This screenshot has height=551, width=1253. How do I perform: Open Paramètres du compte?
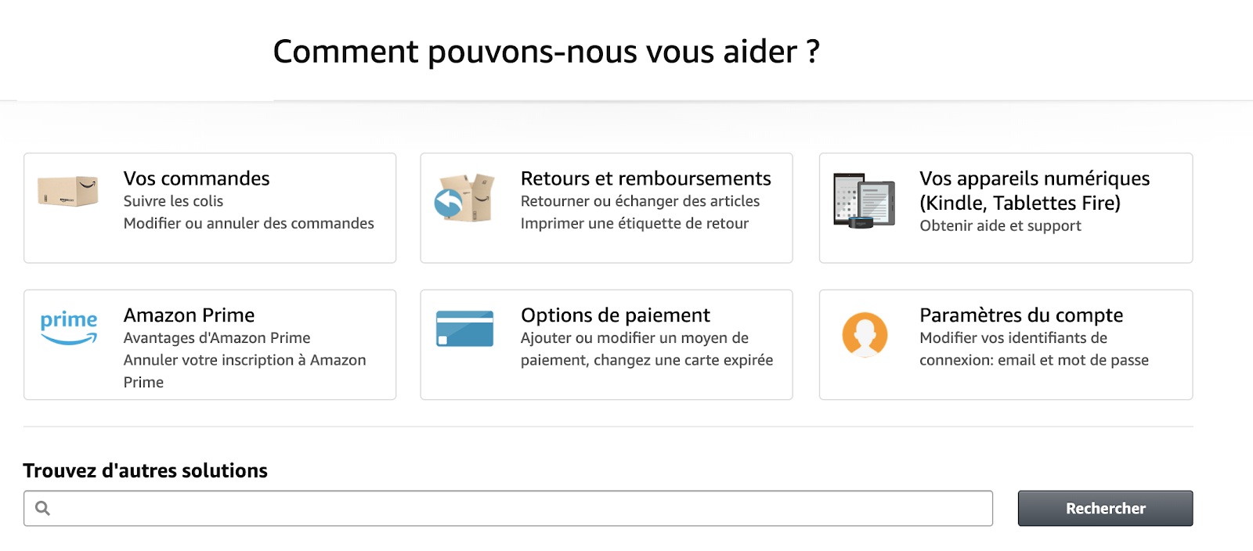pos(1020,315)
